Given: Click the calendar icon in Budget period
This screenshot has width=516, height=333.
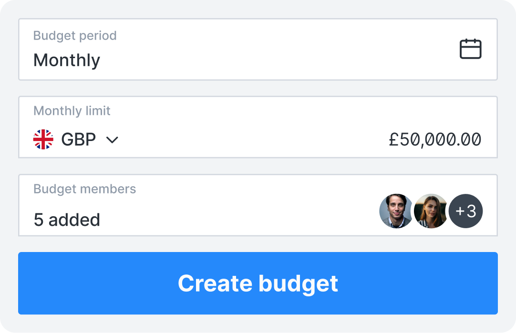Looking at the screenshot, I should [x=470, y=49].
